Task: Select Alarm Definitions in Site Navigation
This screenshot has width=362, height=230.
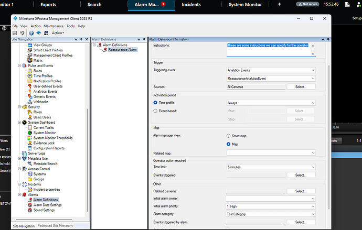Action: 46,200
